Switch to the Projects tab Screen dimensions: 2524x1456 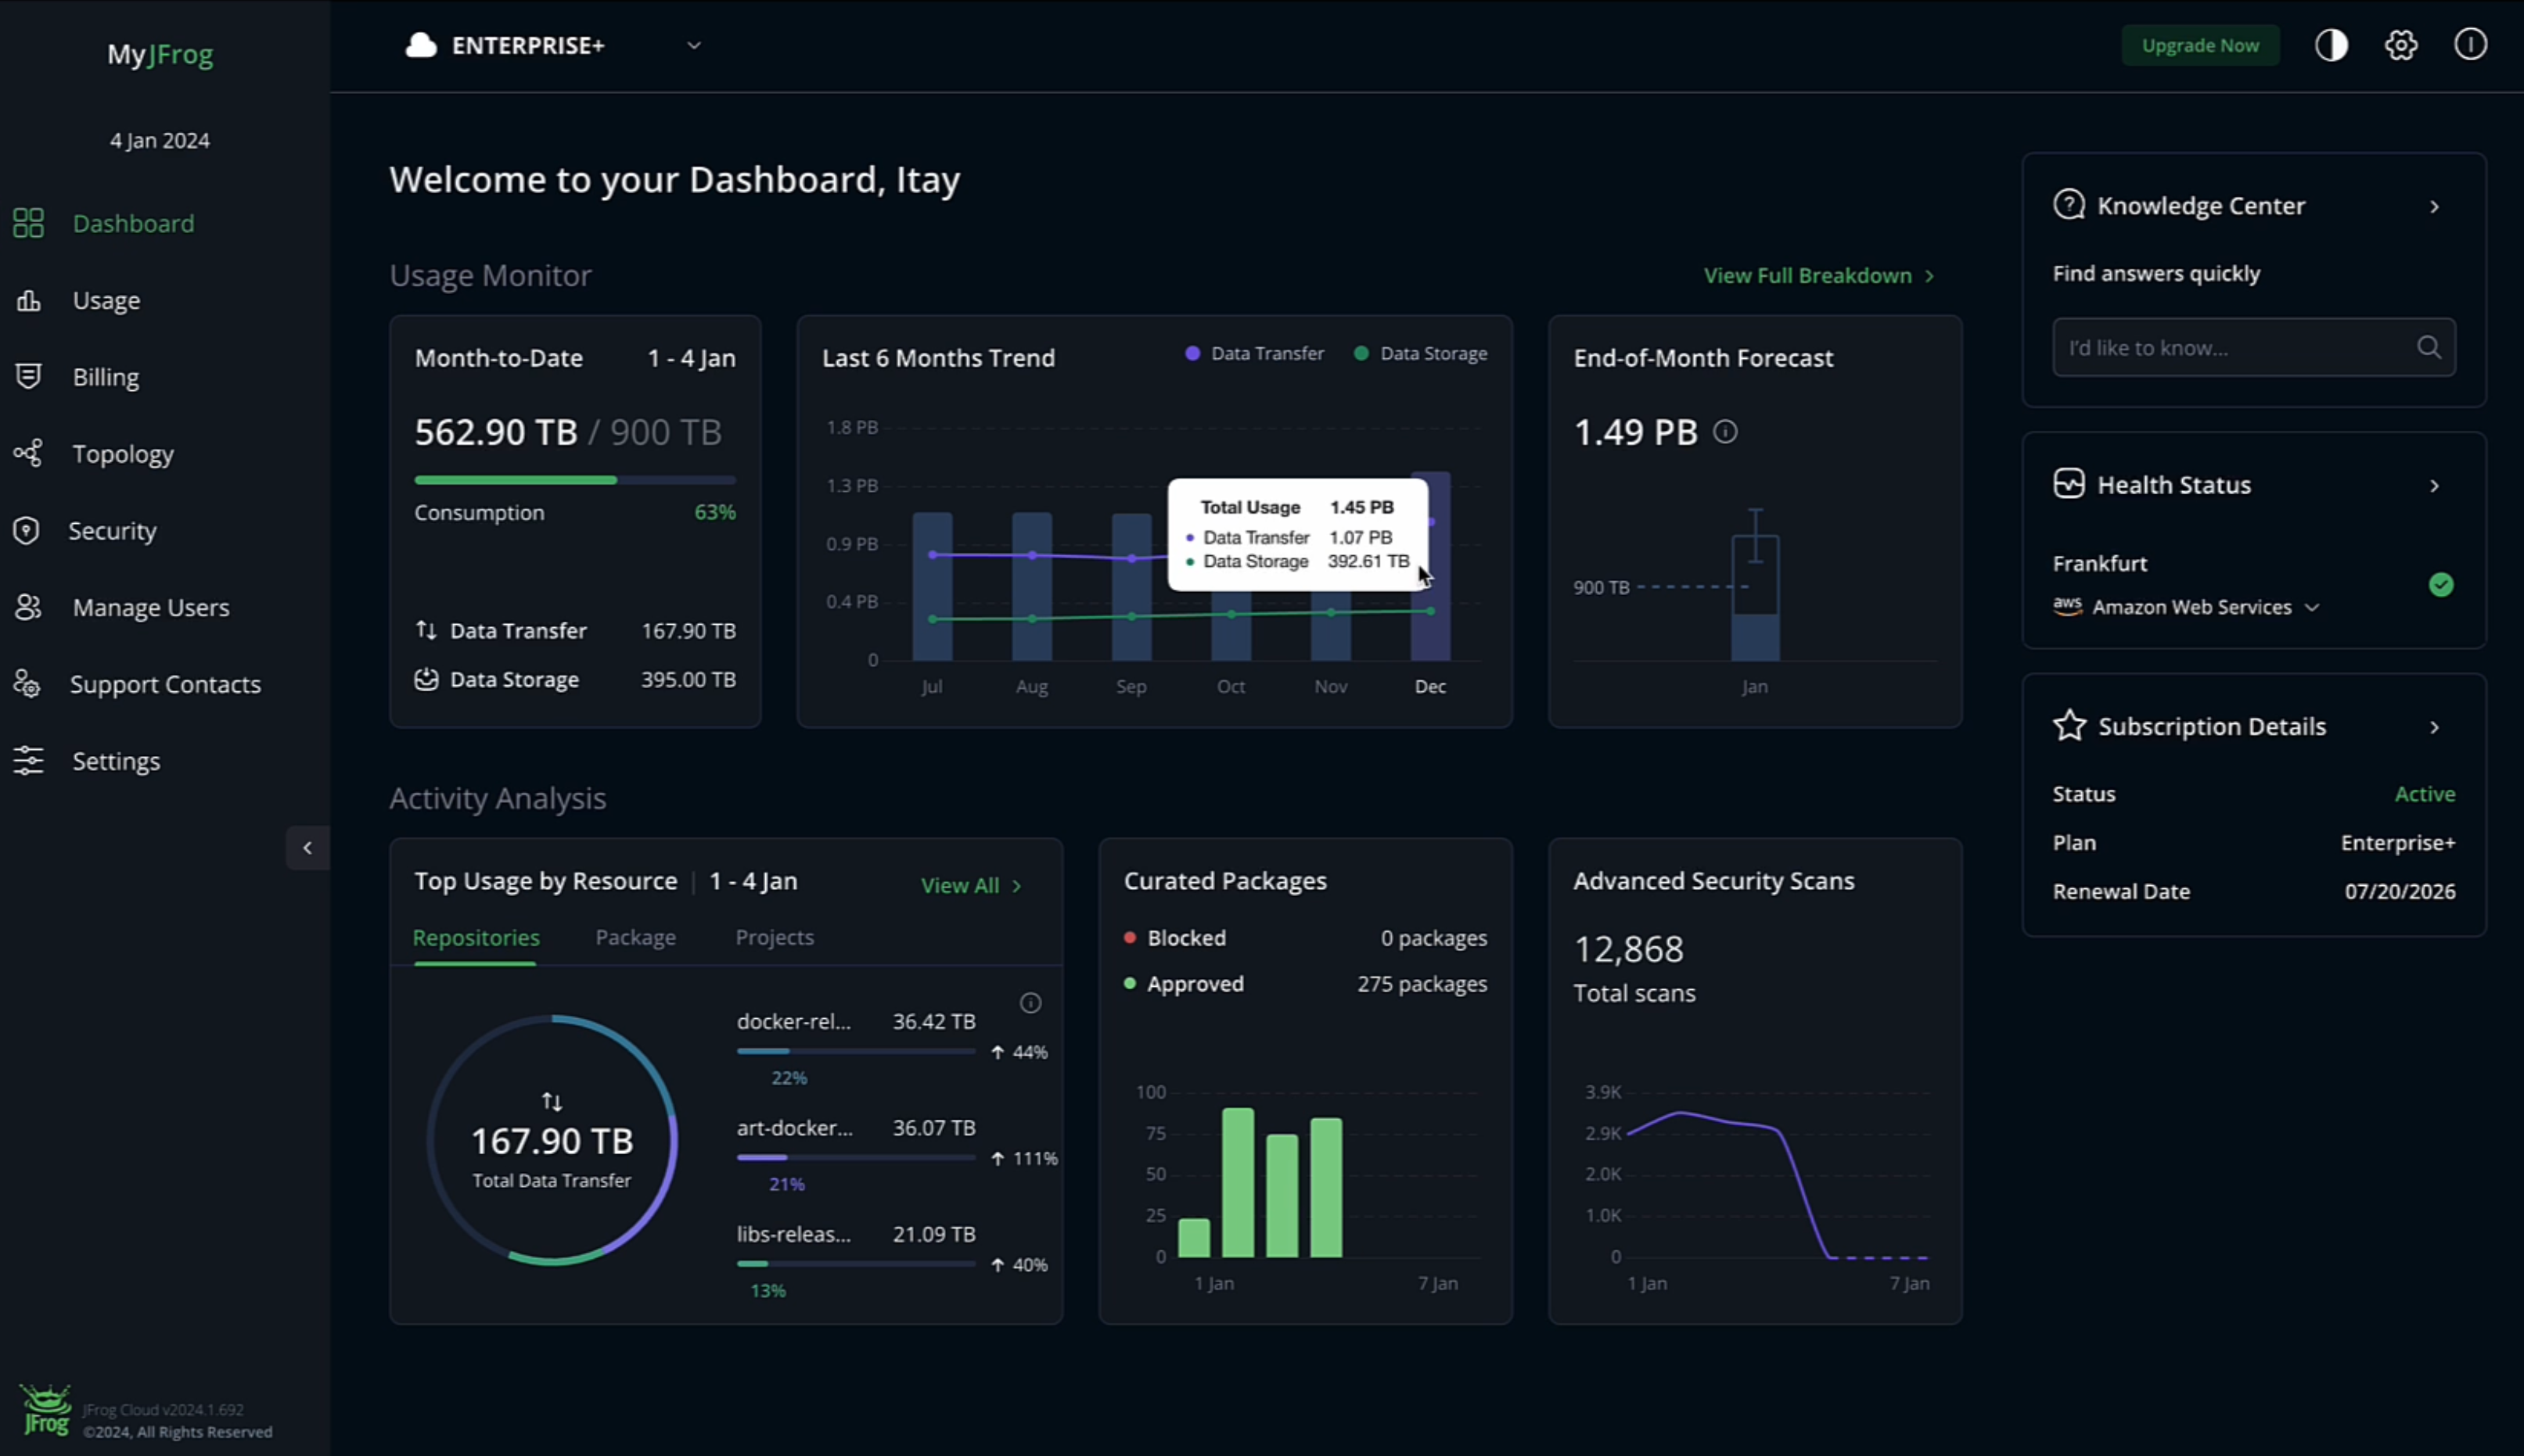pos(775,938)
